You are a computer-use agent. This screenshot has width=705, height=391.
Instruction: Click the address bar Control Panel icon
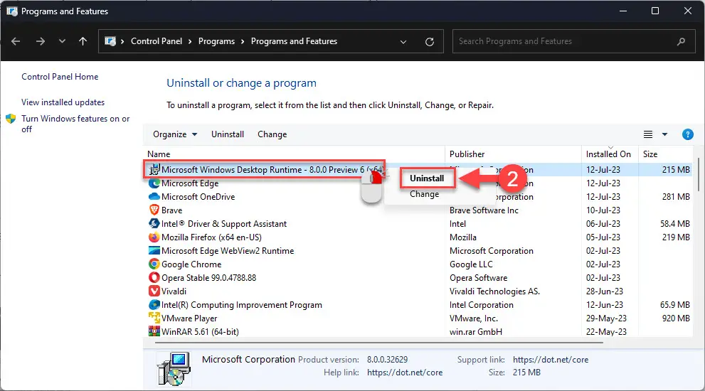coord(110,41)
